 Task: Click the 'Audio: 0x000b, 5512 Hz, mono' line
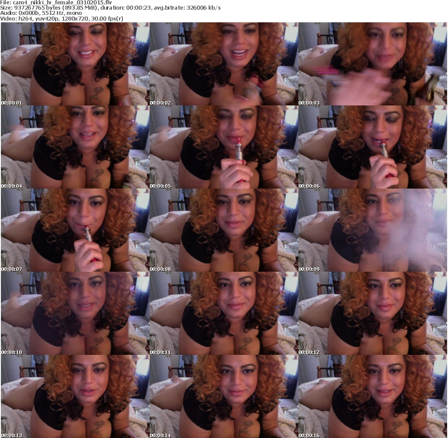coord(41,13)
